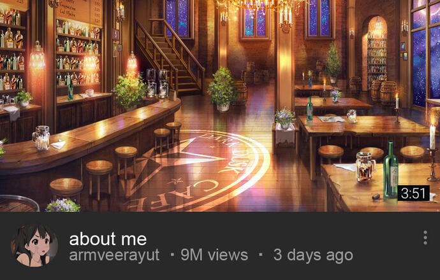Viewport: 440px width, 280px height.
Task: Click the large starry window at right
Action: pos(425,53)
